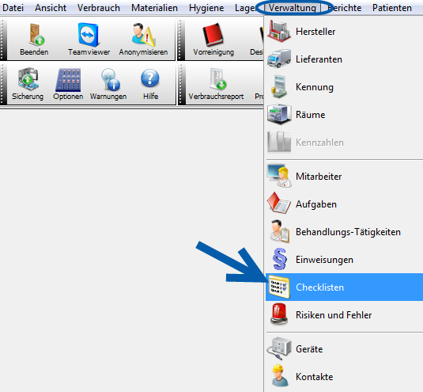The image size is (423, 392).
Task: Select Lieferanten from the menu
Action: pos(344,59)
